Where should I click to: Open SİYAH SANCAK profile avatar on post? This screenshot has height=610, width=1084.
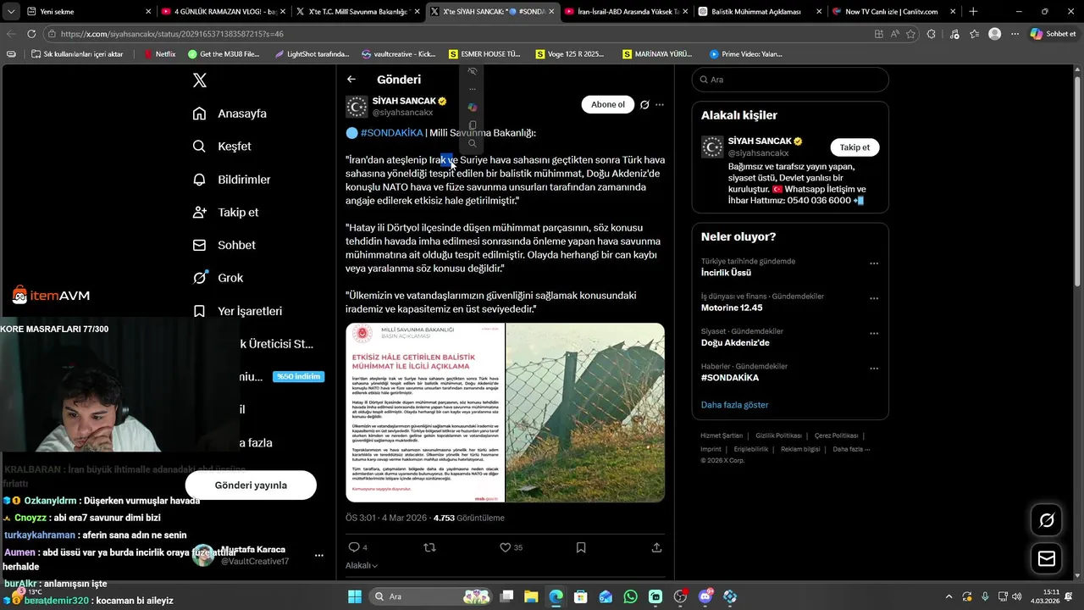click(357, 106)
